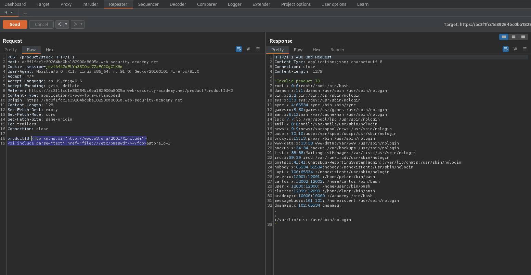
Task: Switch Response view to Render
Action: (337, 50)
